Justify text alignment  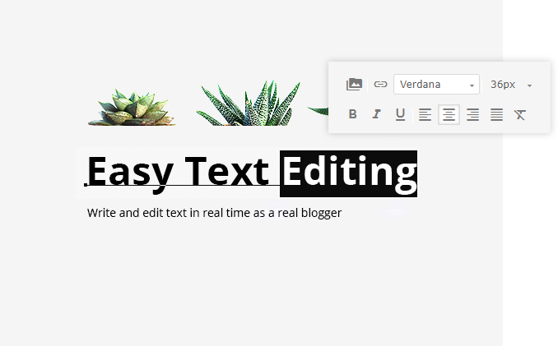point(496,114)
